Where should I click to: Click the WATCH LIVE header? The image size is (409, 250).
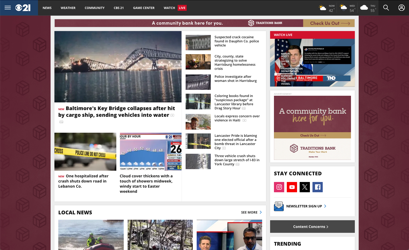coord(312,35)
